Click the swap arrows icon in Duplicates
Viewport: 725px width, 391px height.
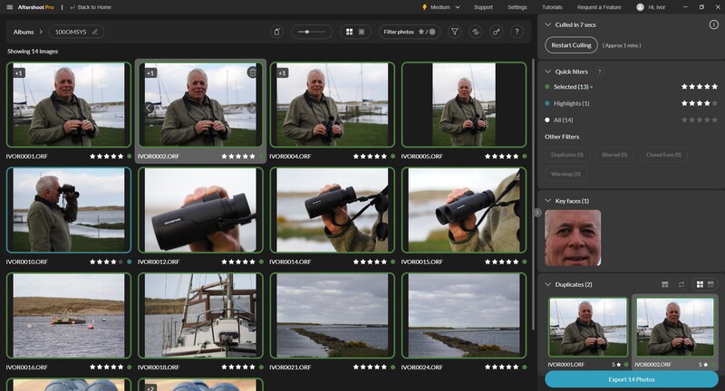pyautogui.click(x=681, y=284)
